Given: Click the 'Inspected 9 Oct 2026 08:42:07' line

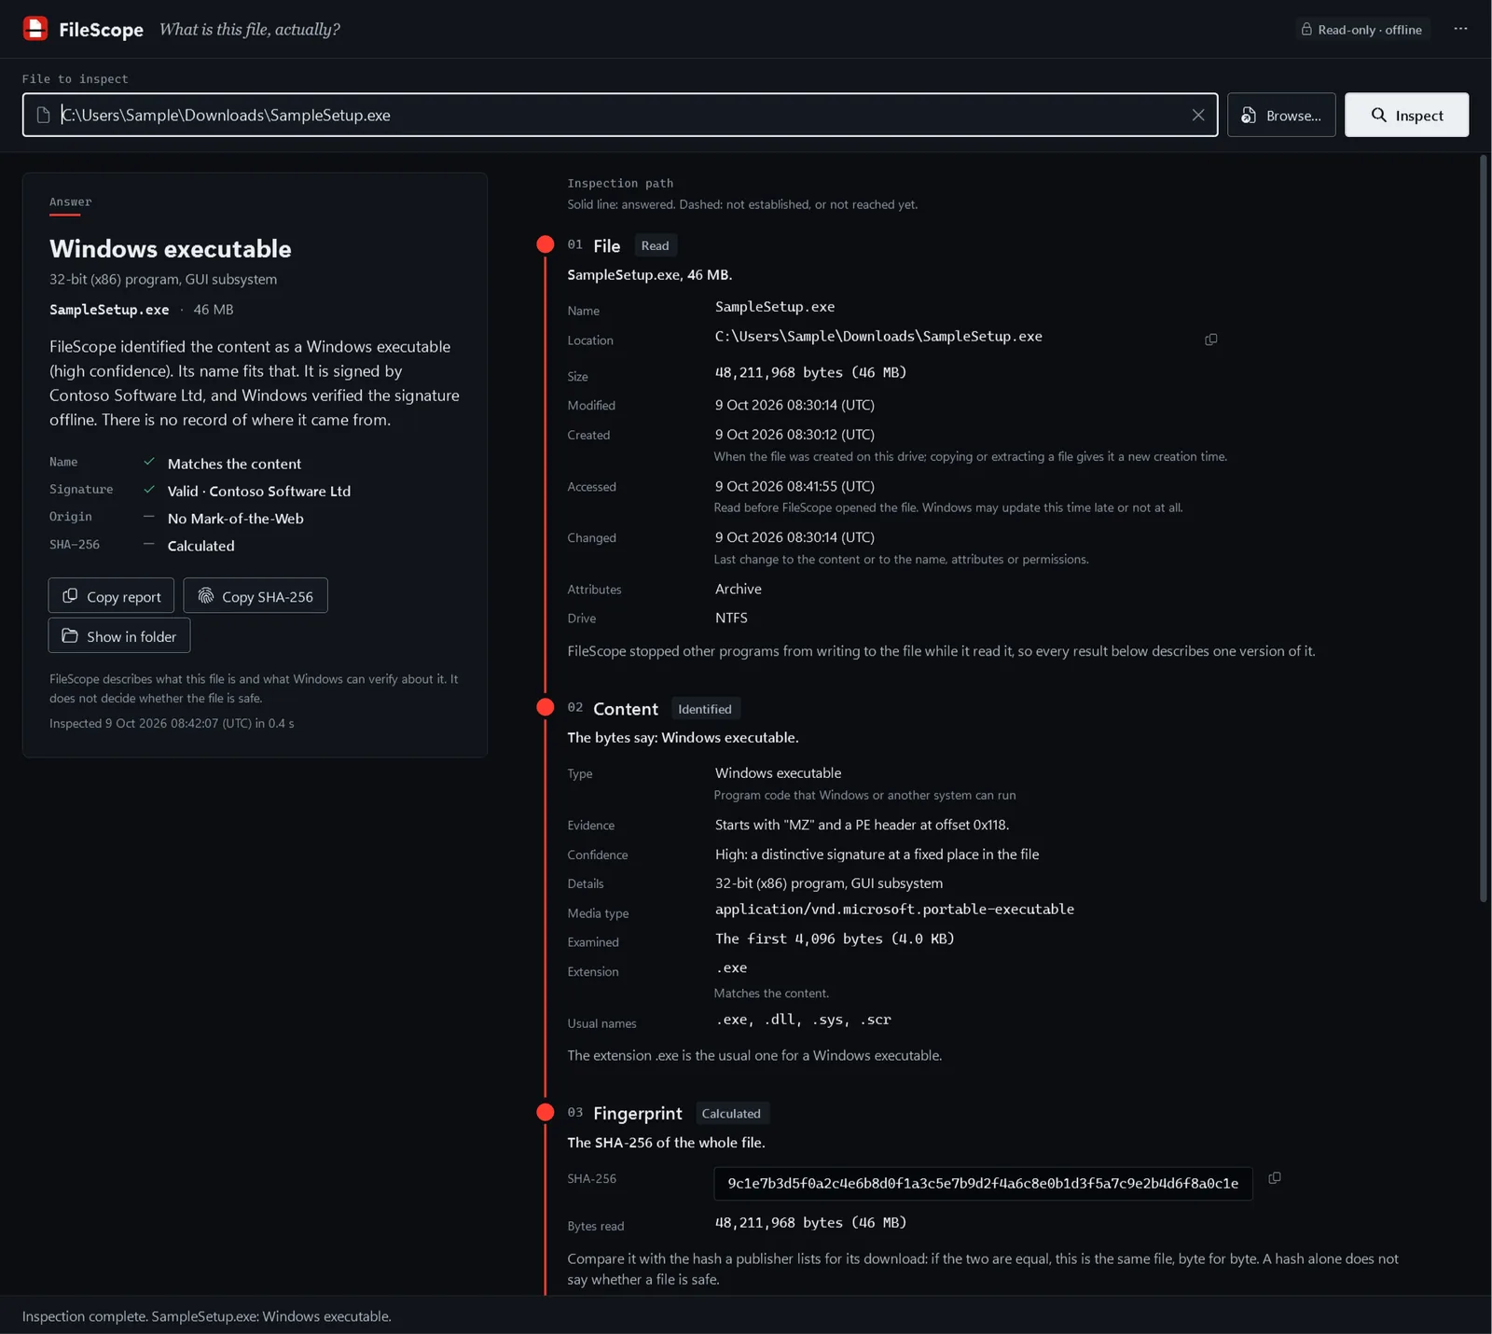Looking at the screenshot, I should (x=172, y=723).
